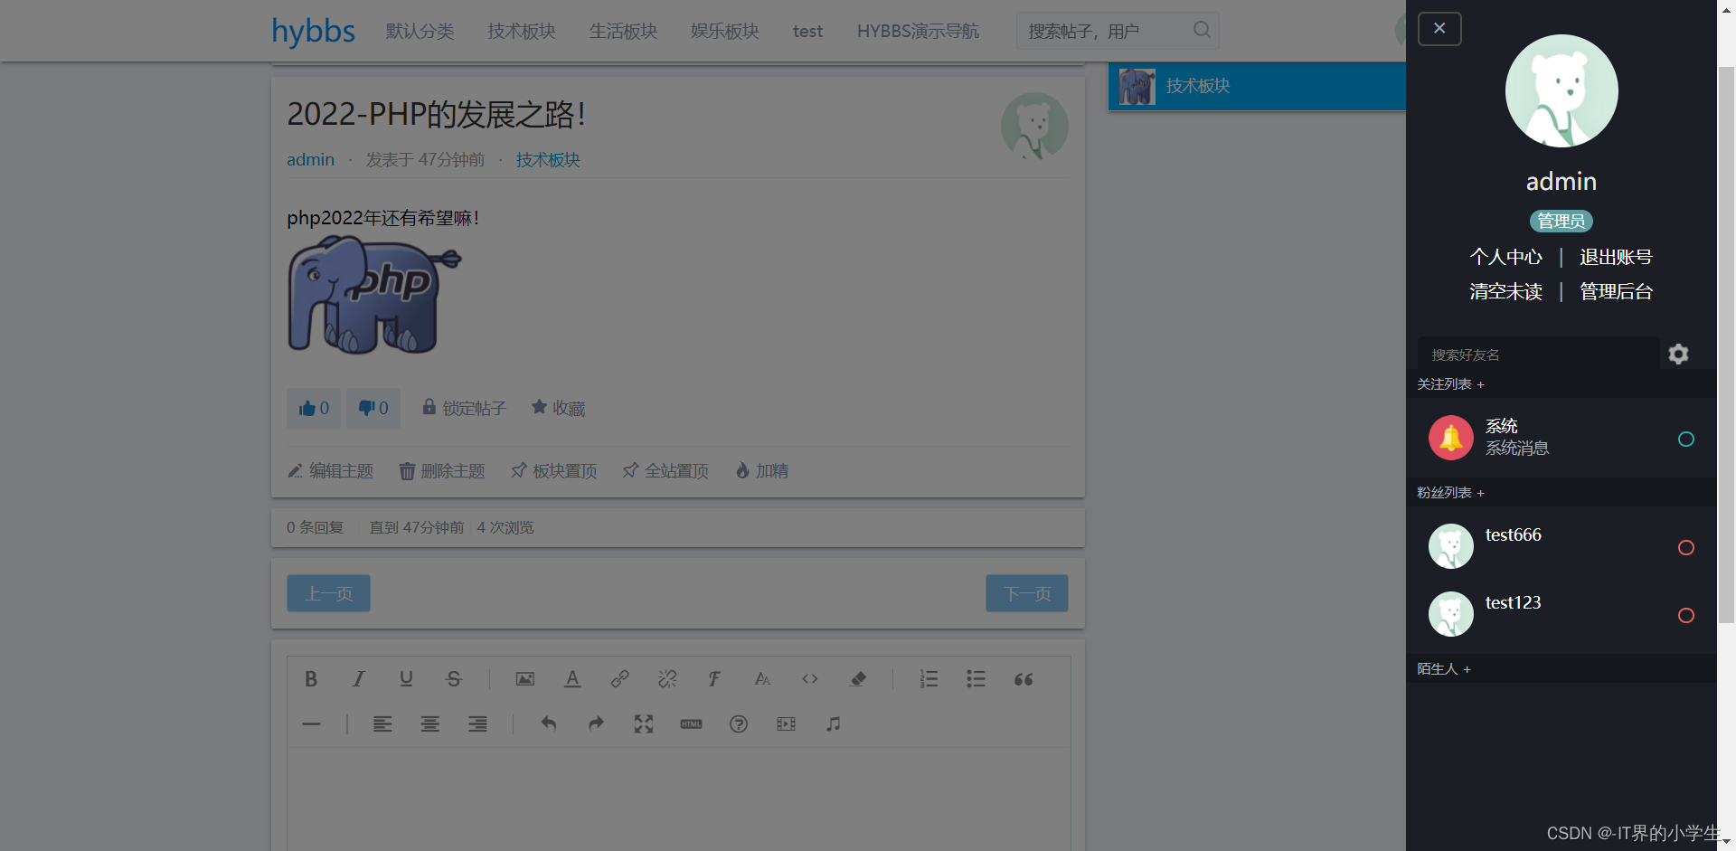
Task: Open the font color tool
Action: [x=572, y=679]
